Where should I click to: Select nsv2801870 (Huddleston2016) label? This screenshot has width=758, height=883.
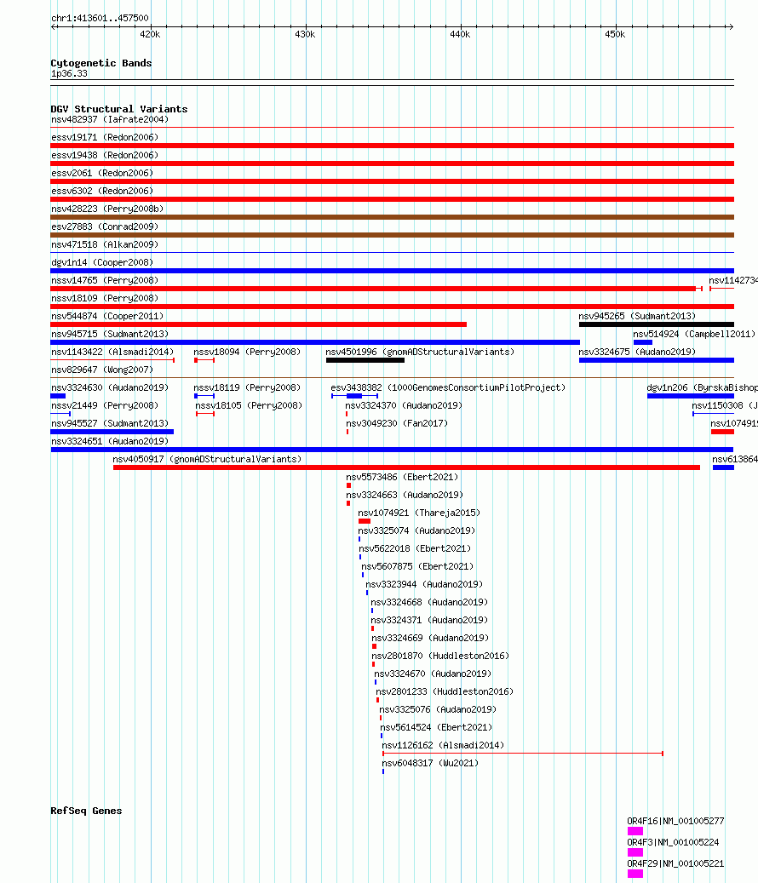coord(440,656)
